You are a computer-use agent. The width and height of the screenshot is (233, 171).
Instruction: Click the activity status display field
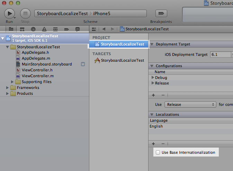point(208,15)
